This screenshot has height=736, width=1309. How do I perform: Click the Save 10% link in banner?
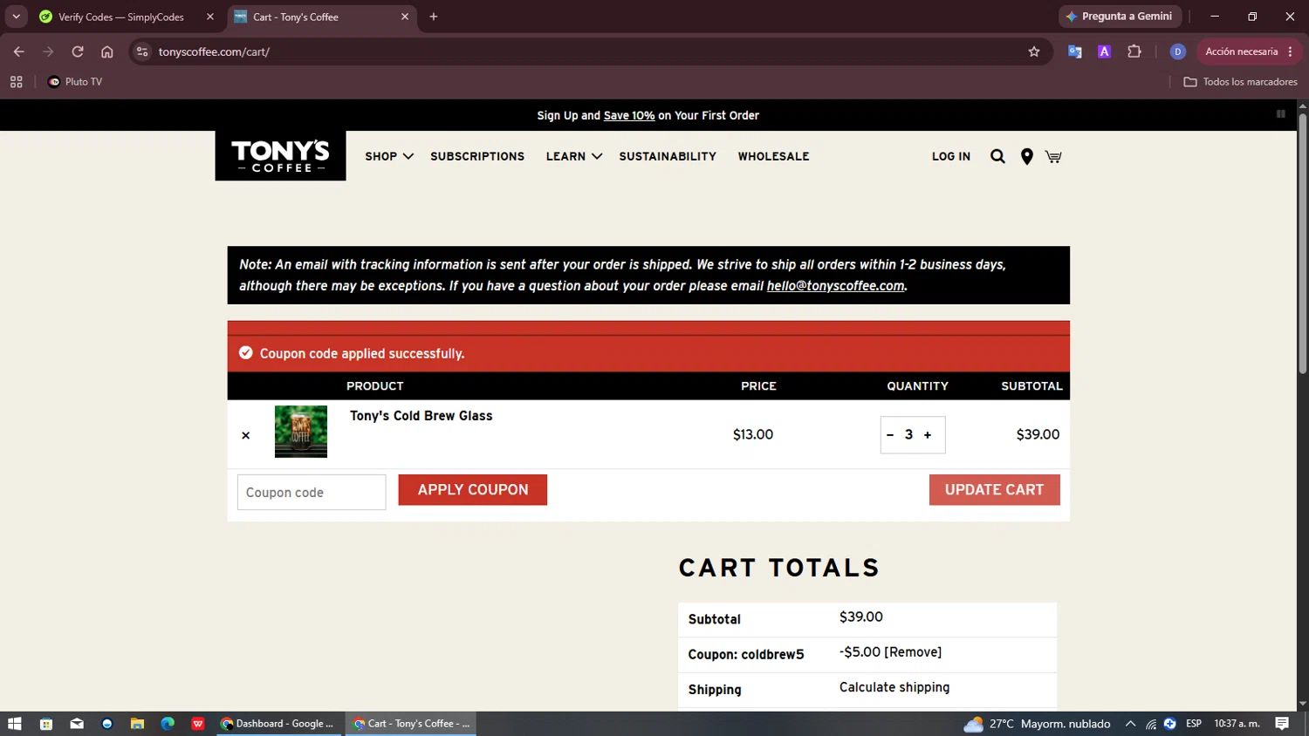pos(629,115)
